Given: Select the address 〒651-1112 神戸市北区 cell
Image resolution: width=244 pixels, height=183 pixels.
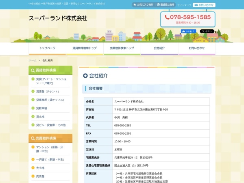Looking at the screenshot, I should [x=161, y=109].
